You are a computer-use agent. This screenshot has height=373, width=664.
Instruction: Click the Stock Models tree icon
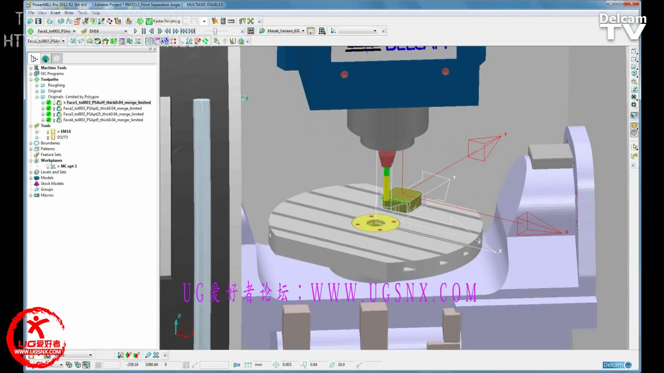pyautogui.click(x=36, y=183)
